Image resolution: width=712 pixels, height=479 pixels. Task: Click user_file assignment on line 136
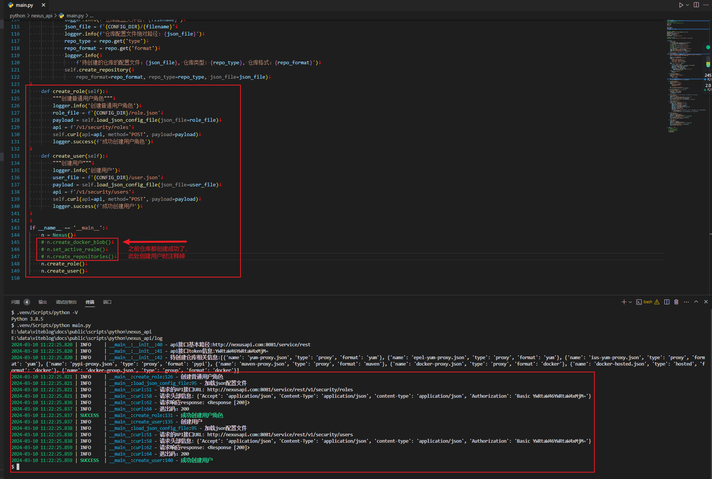(107, 177)
